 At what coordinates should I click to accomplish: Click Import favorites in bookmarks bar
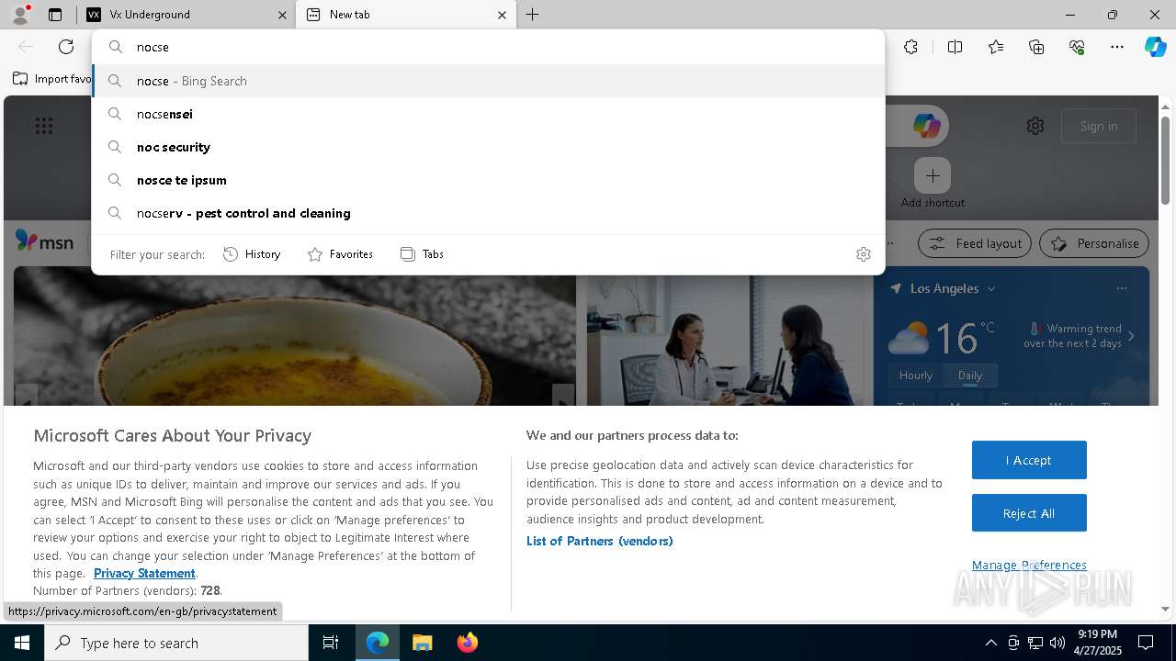(x=51, y=79)
